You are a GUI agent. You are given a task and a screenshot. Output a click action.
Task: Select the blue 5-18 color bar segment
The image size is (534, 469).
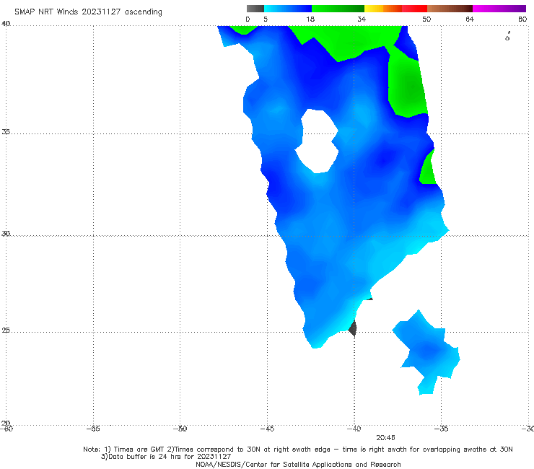tap(288, 9)
